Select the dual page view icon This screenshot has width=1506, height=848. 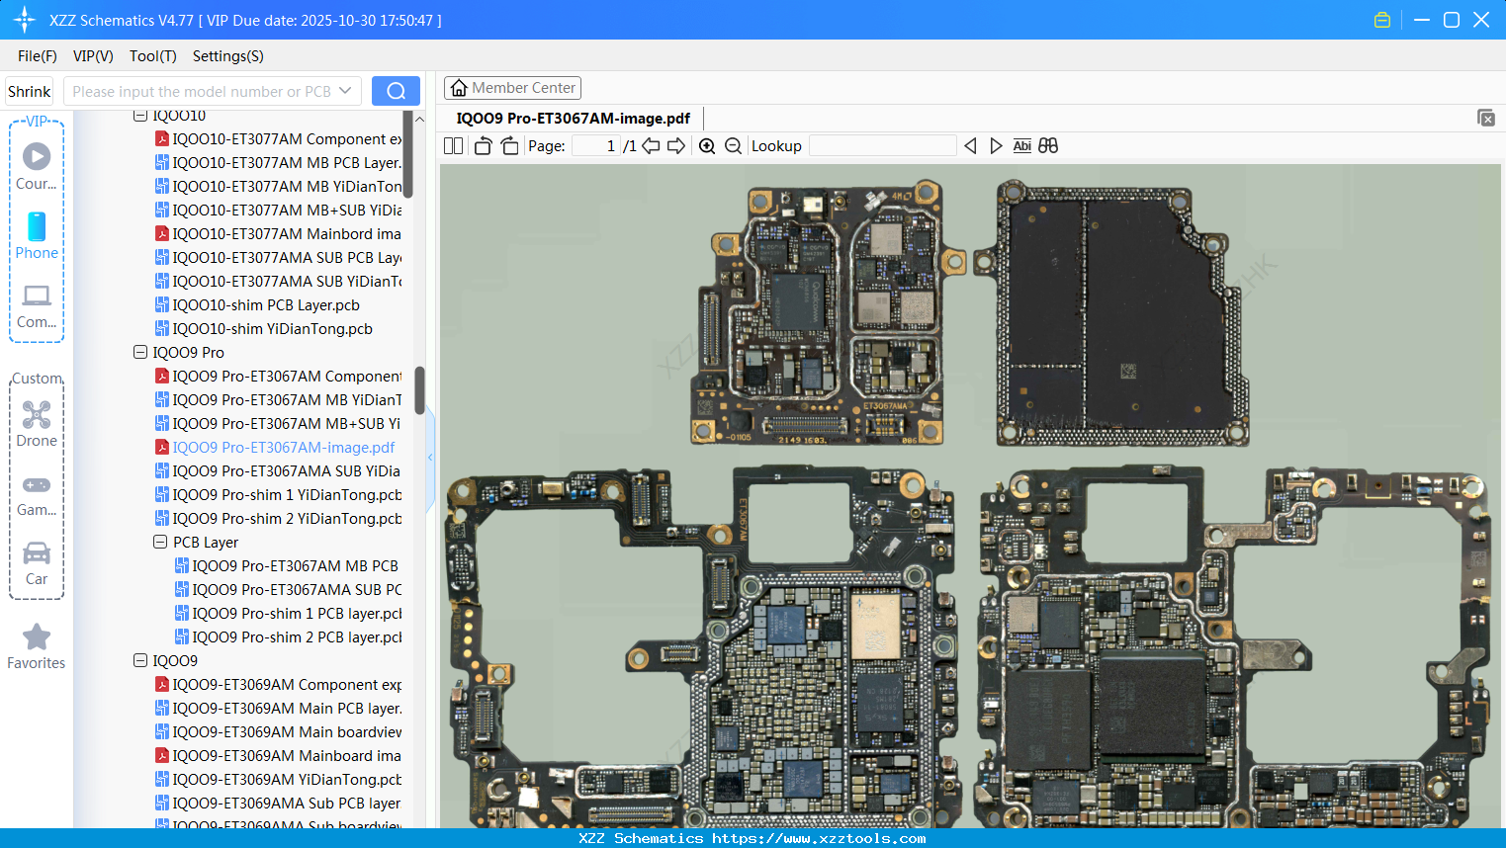[x=453, y=145]
